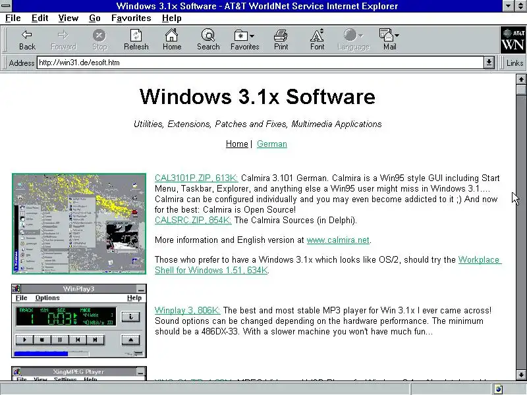527x395 pixels.
Task: Open the Edit menu
Action: [40, 18]
